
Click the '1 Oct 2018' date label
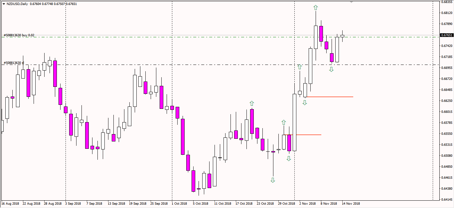(x=179, y=203)
